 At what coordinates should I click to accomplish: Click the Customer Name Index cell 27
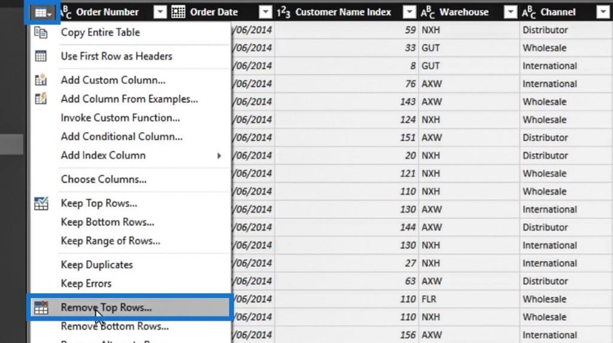click(347, 263)
